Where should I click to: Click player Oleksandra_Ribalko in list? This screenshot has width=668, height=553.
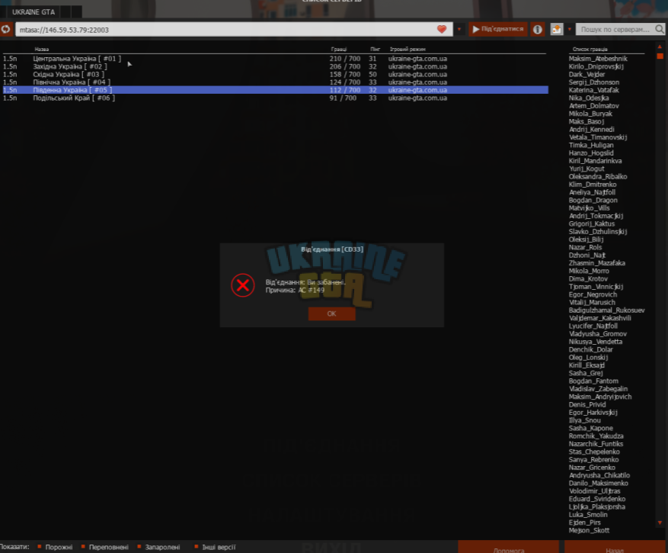598,177
